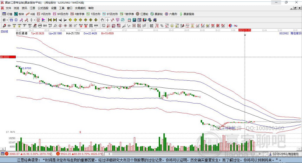Click the 日K线 label
Viewport: 302px width, 163px height.
[x=4, y=31]
